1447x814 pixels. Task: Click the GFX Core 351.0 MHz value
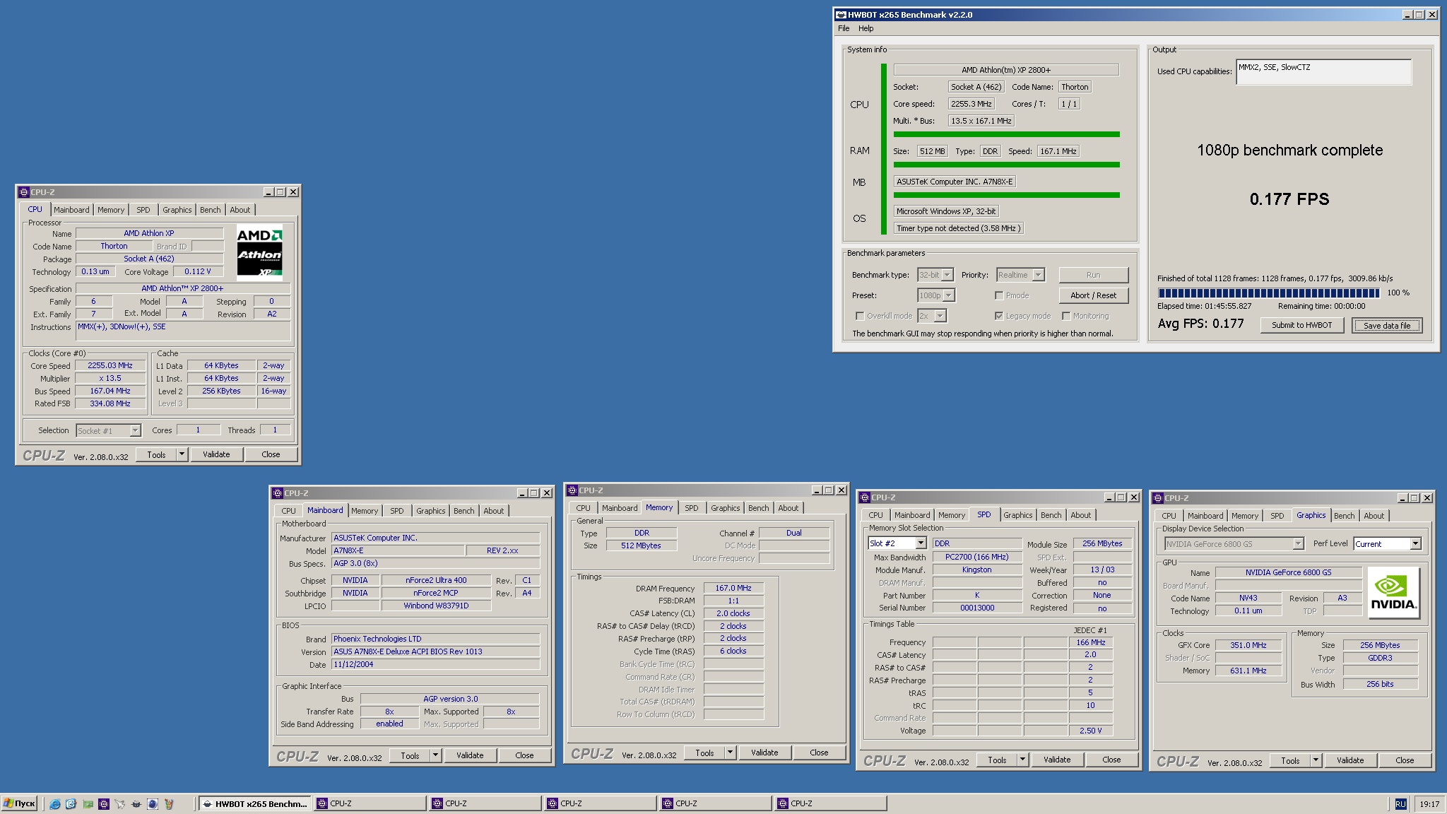(1248, 645)
